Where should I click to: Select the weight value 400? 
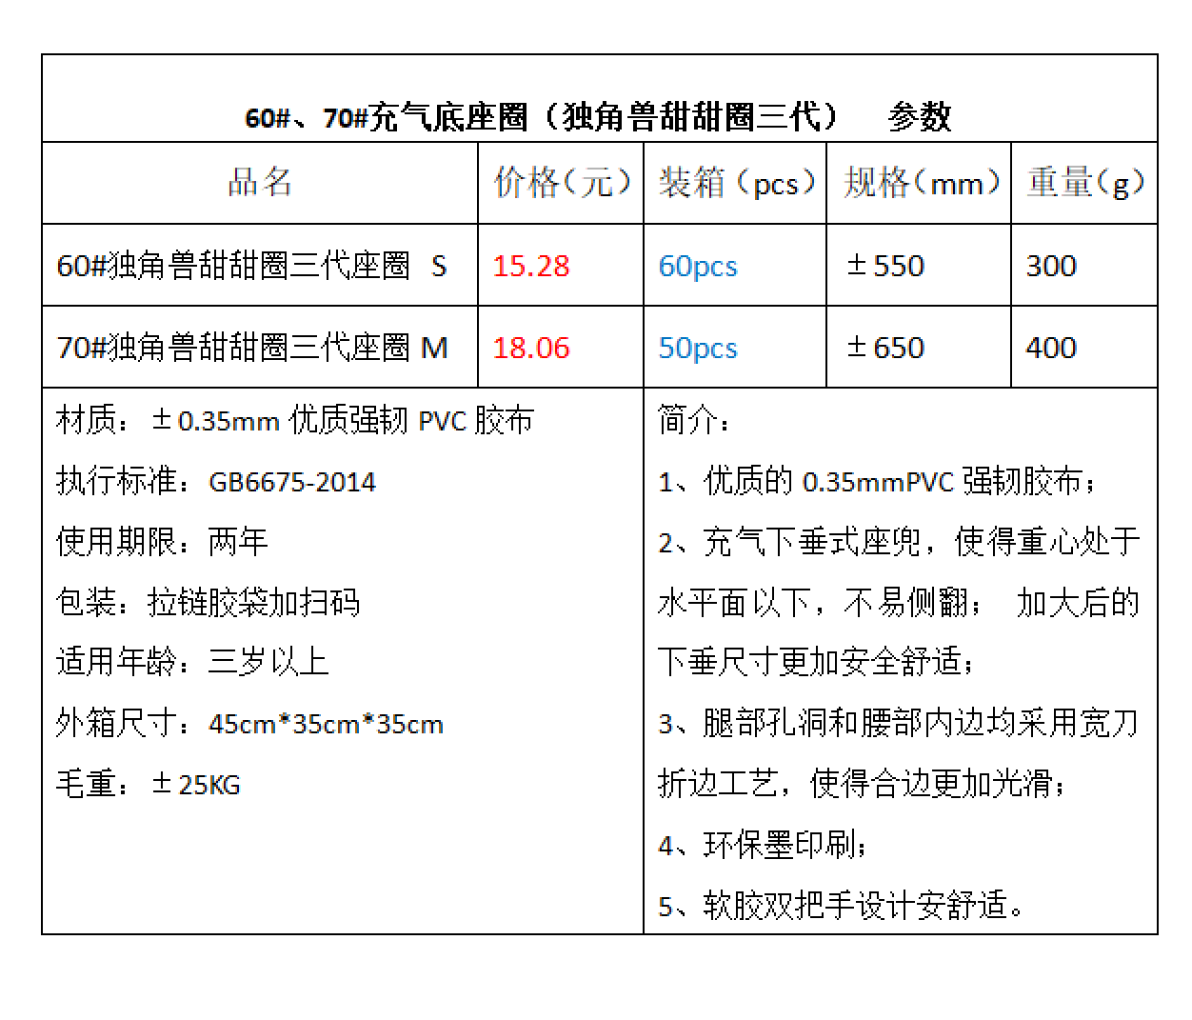1049,348
